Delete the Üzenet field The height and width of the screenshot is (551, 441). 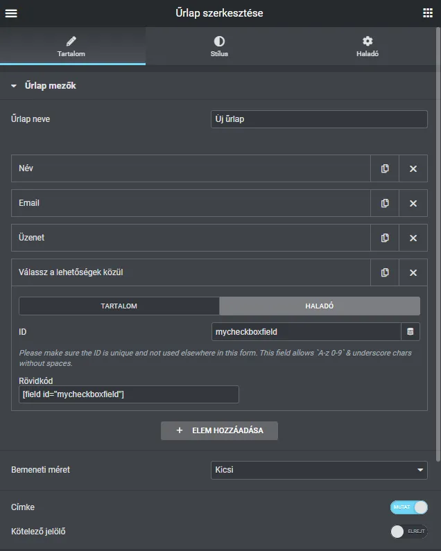coord(413,238)
